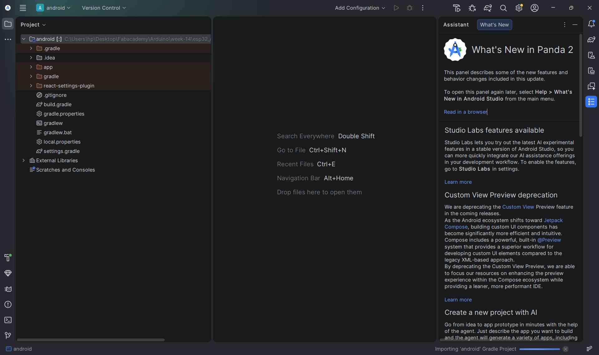
Task: Click Learn more under Custom View deprecation
Action: [458, 300]
